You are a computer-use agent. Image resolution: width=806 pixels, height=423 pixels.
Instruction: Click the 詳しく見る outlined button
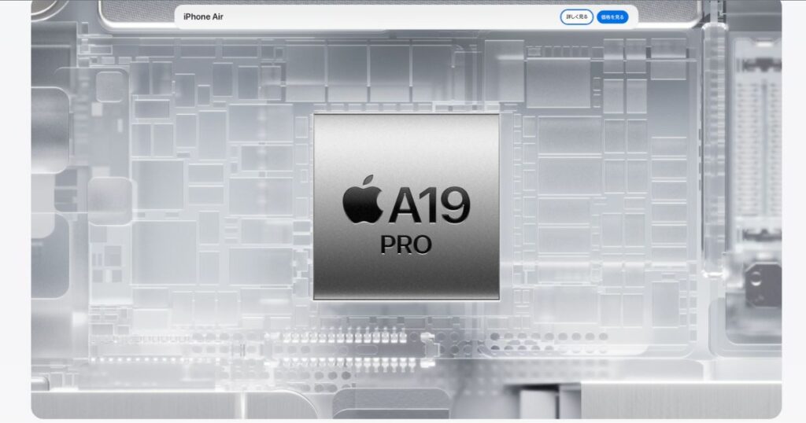click(576, 17)
